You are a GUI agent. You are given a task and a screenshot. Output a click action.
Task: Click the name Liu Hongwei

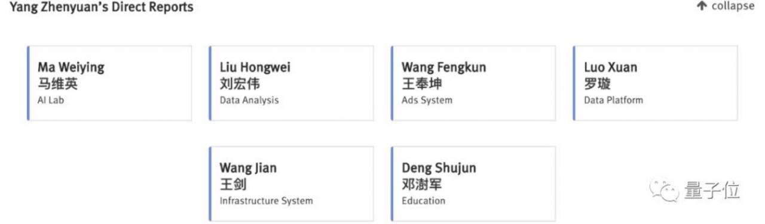tap(255, 67)
